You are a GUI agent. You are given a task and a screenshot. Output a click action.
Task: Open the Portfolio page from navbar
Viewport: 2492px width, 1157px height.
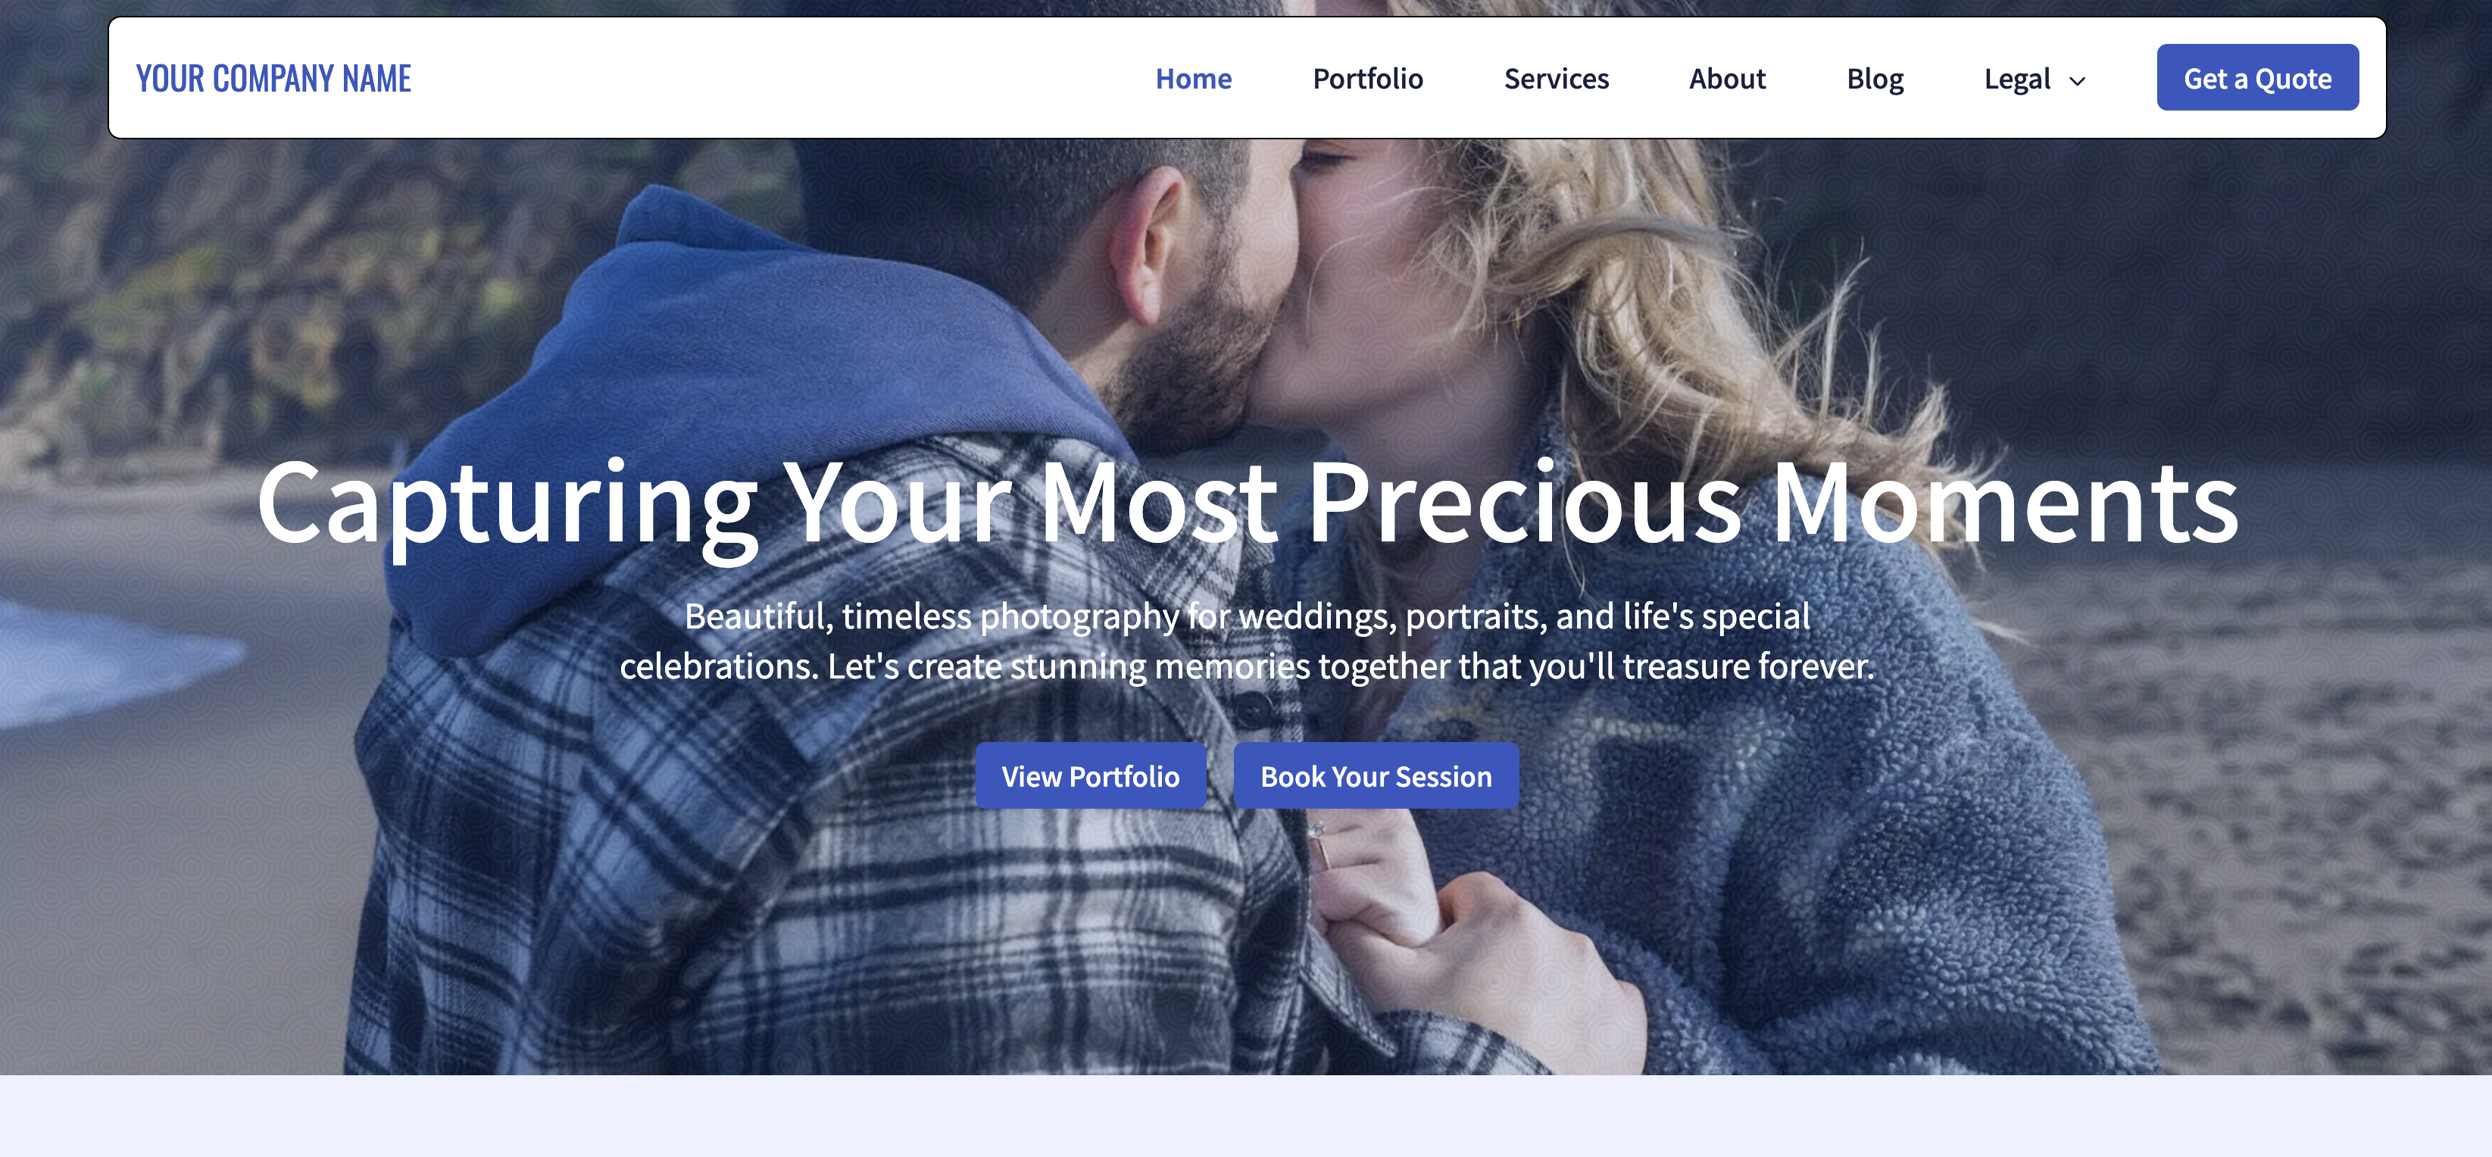click(1367, 78)
